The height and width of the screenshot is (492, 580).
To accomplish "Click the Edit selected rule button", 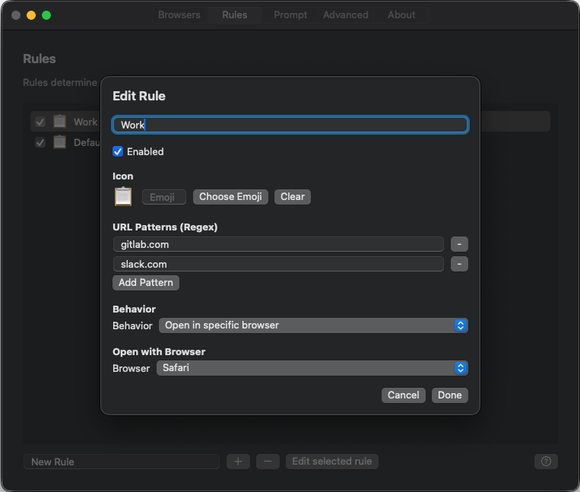I will [x=331, y=462].
